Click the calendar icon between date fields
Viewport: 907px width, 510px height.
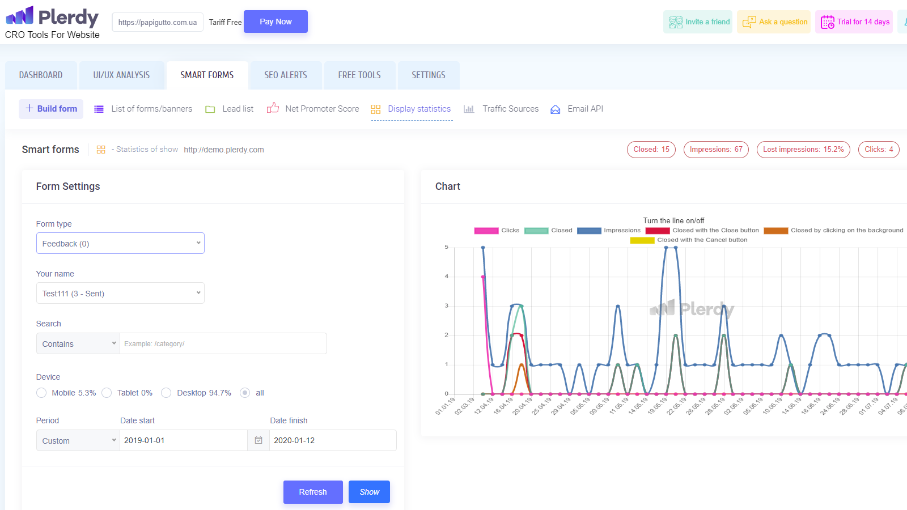[258, 440]
